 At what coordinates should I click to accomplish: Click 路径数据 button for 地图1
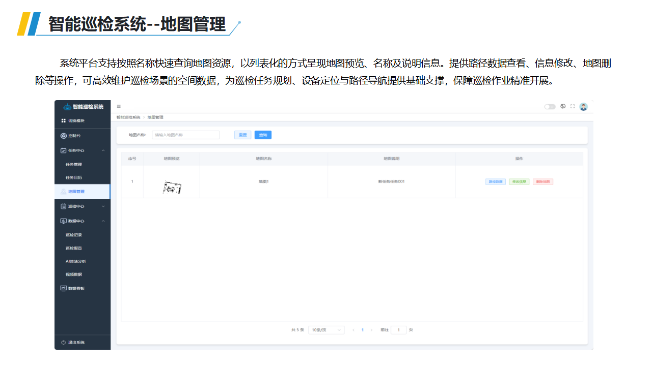click(x=496, y=181)
